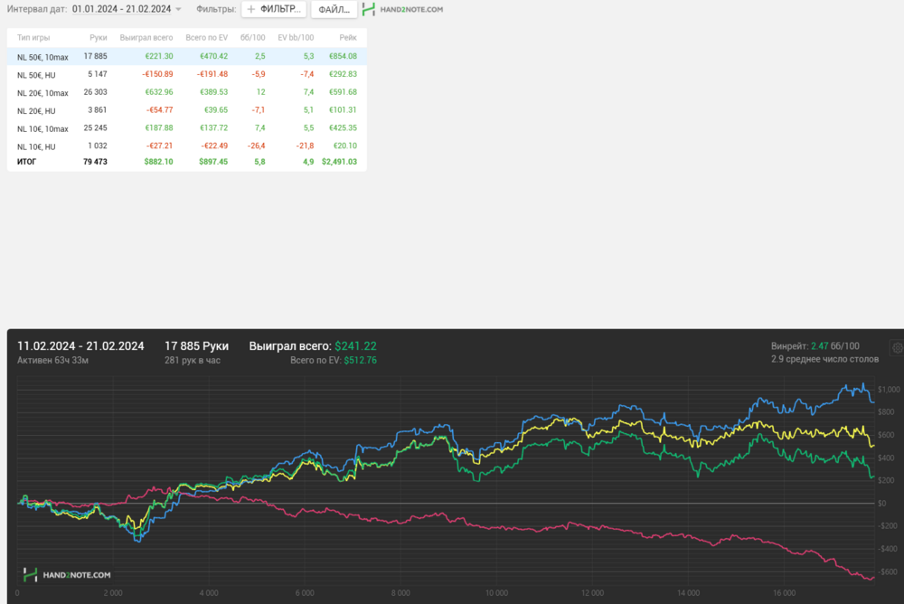Click the + ФИЛЬТР... button
The height and width of the screenshot is (604, 904).
tap(274, 9)
